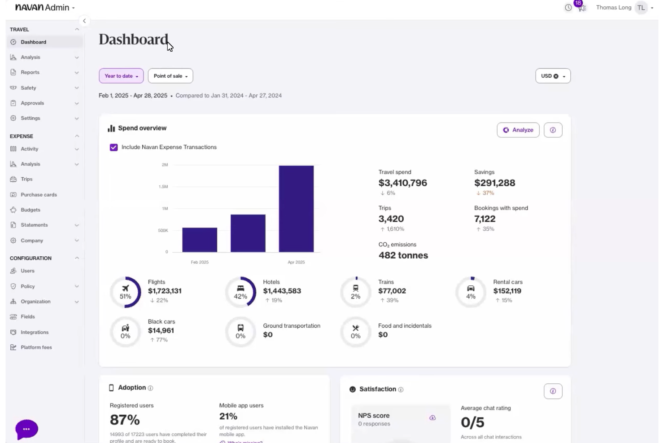Screen dimensions: 664x443
Task: Expand the Reports sidebar menu
Action: (x=30, y=72)
